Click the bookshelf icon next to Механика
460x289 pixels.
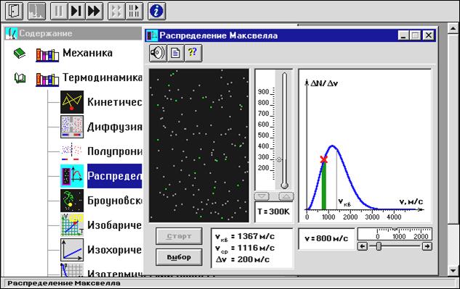tap(47, 55)
